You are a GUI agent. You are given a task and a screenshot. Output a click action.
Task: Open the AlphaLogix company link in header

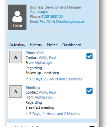click(39, 12)
